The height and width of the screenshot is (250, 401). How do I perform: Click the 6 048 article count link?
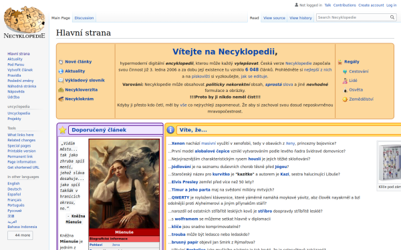pos(252,69)
